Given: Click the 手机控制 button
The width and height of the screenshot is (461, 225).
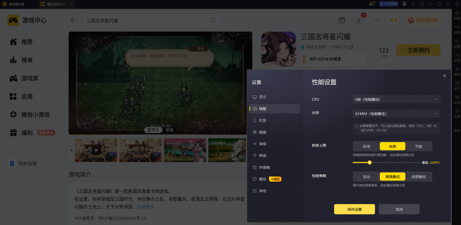Looking at the screenshot, I should click(389, 4).
